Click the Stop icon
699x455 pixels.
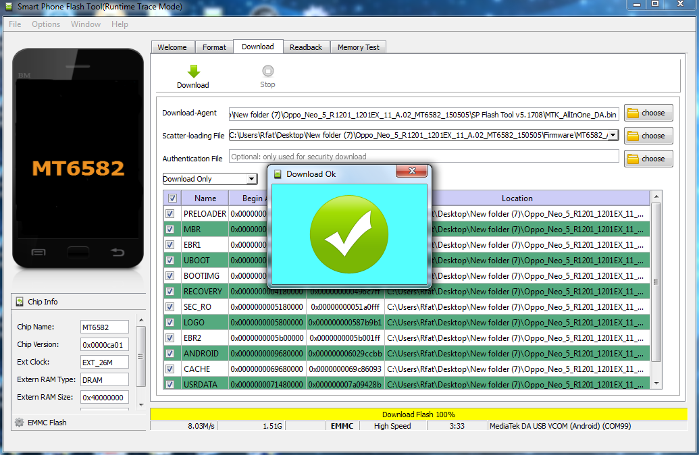click(267, 71)
